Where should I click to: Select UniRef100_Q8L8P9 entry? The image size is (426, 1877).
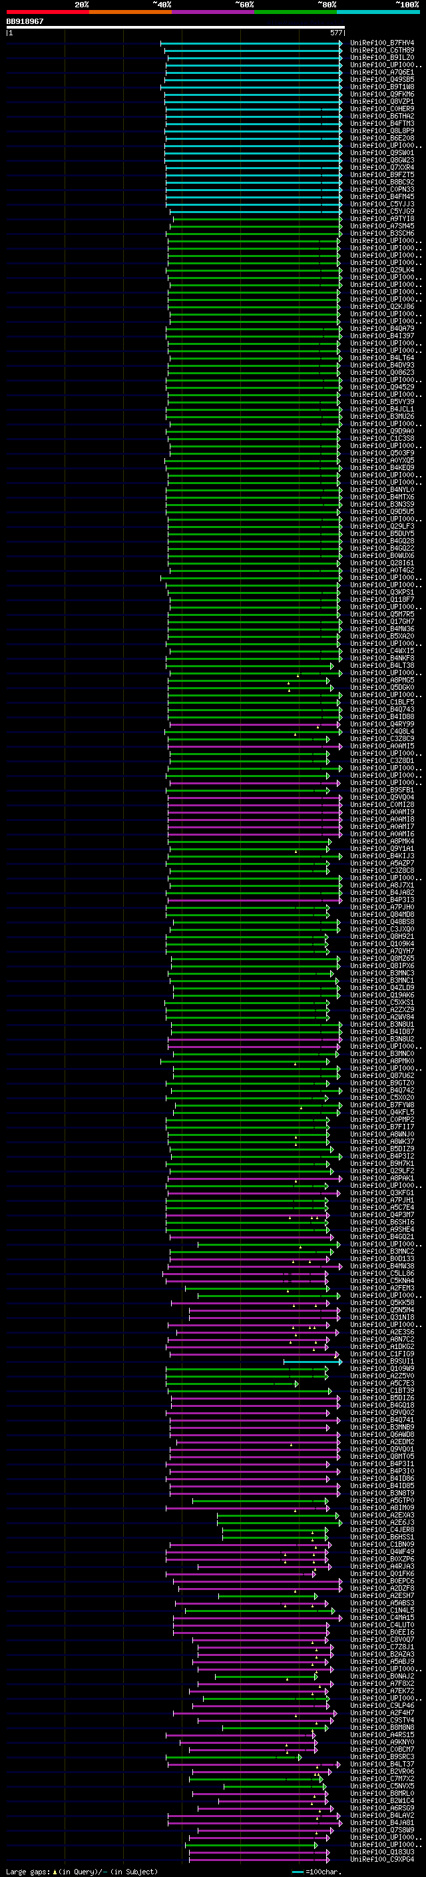tap(382, 131)
